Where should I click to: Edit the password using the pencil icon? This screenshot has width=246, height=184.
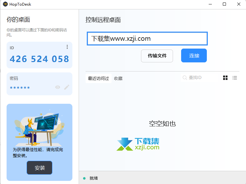[67, 87]
